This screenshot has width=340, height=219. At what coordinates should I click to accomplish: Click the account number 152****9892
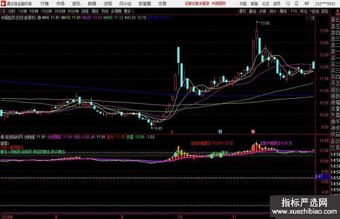[x=325, y=4]
